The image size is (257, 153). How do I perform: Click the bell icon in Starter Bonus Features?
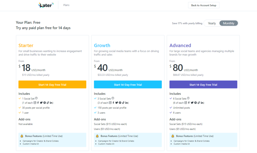coord(22,136)
